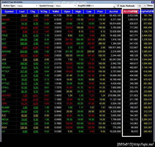Viewport: 155px width, 147px height.
Task: Select the CPN symbol
Action: [4, 104]
